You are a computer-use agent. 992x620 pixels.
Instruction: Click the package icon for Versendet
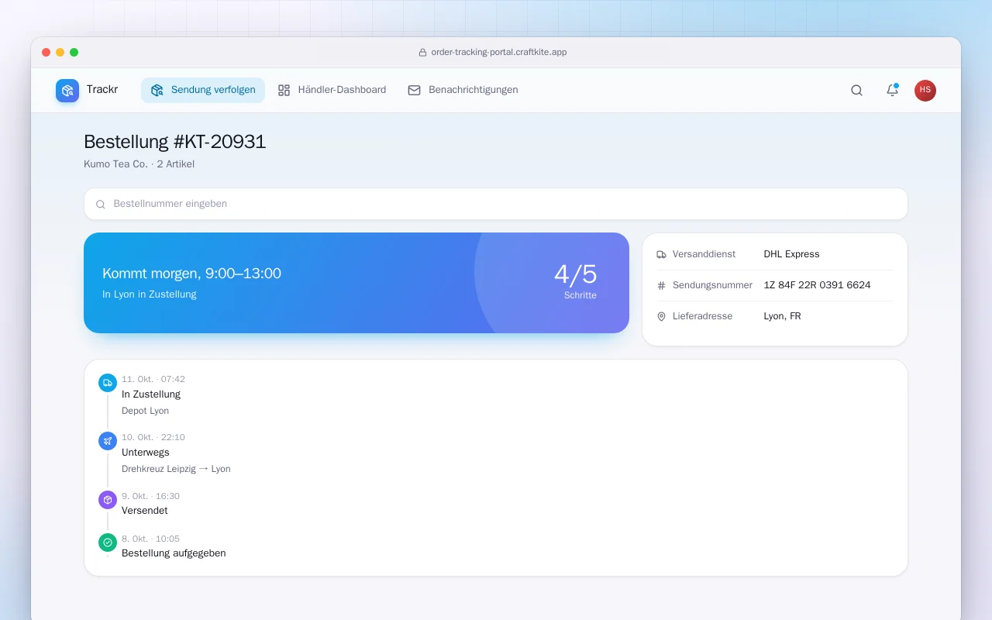108,500
